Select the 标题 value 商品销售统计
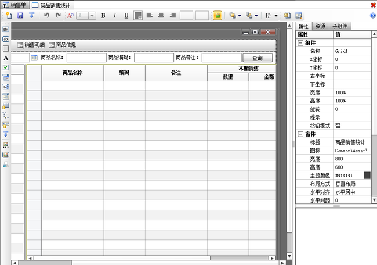This screenshot has height=265, width=377. pos(352,142)
